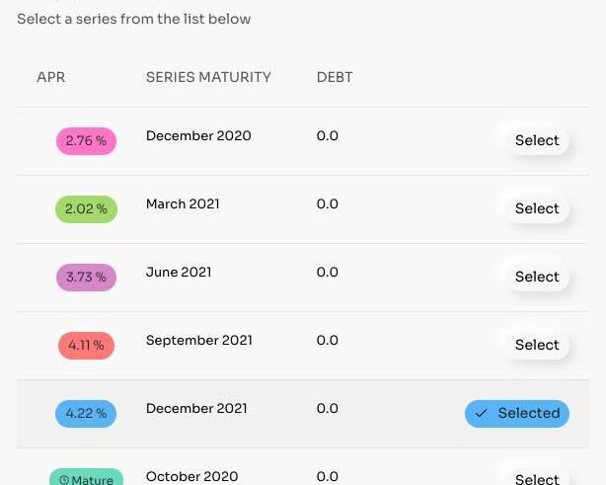Select the September 2021 series
The image size is (606, 485).
pos(536,345)
